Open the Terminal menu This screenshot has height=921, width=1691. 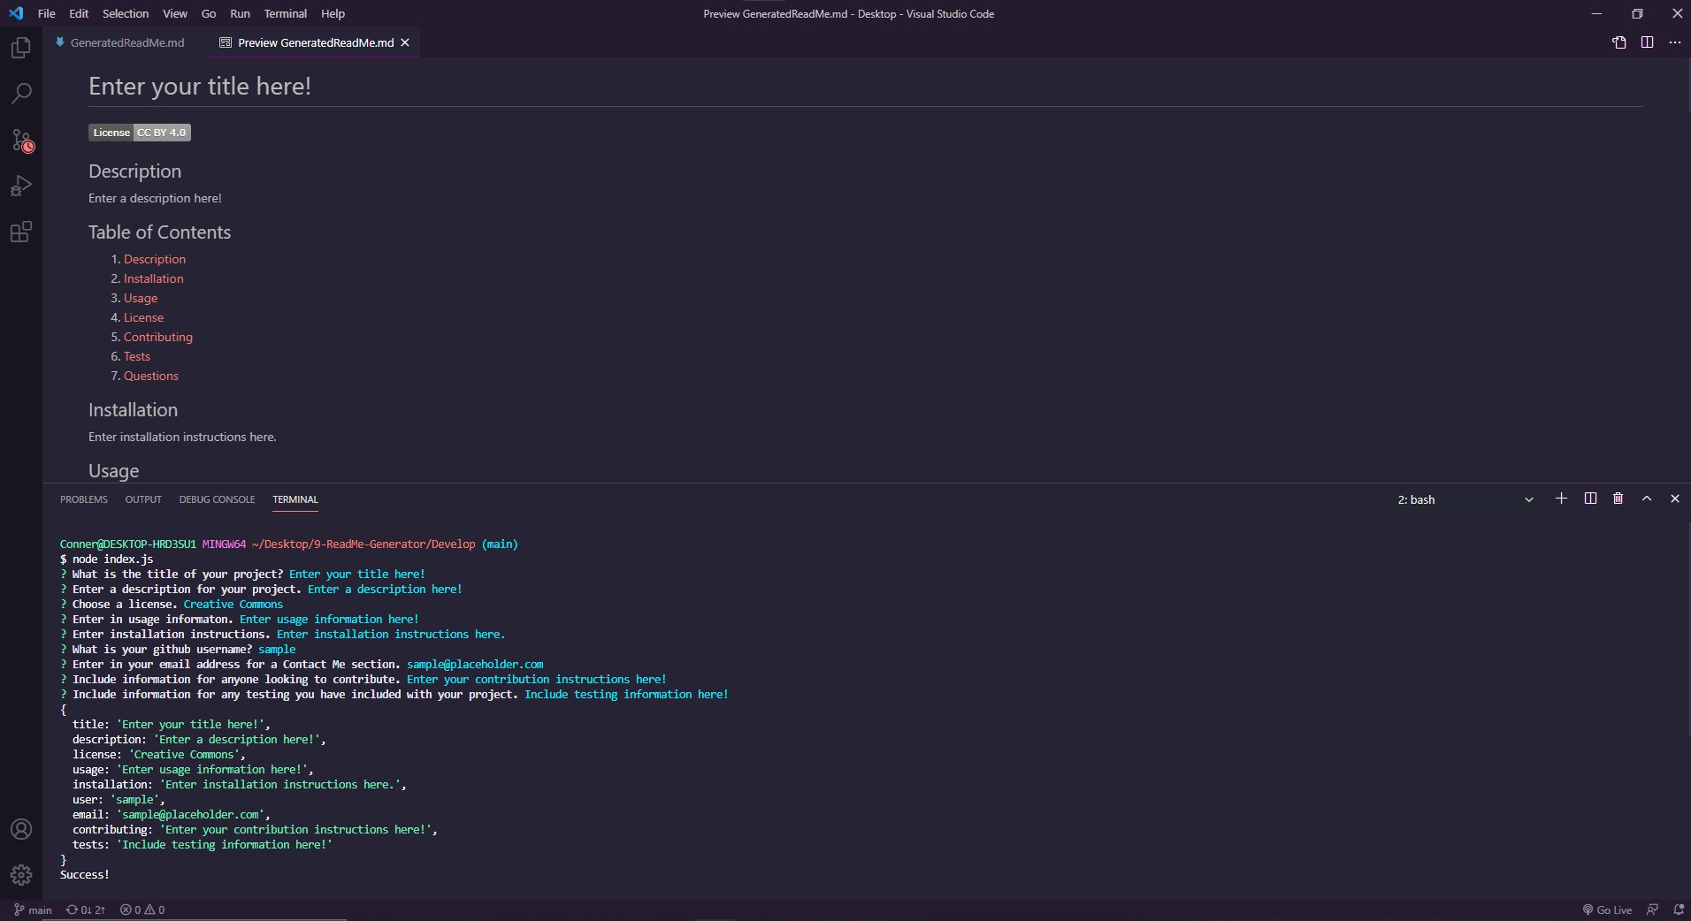click(x=285, y=13)
